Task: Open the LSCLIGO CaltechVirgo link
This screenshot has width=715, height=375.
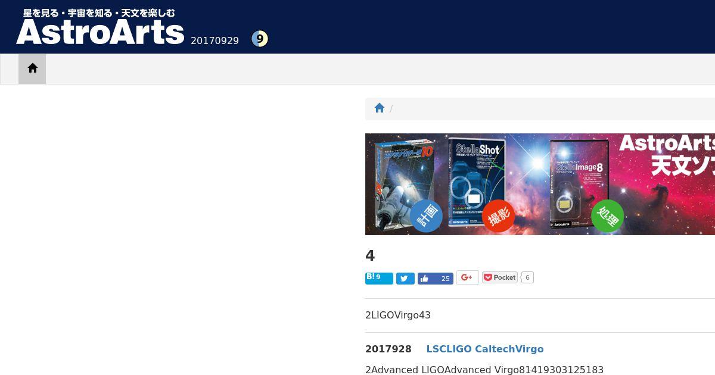Action: pyautogui.click(x=485, y=349)
